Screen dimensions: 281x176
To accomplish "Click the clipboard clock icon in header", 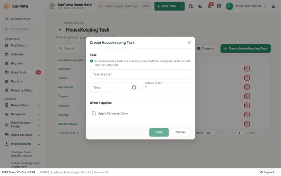I will point(191,6).
